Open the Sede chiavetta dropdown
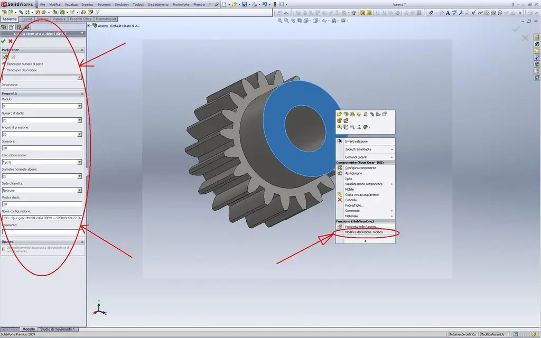The width and height of the screenshot is (541, 338). point(80,190)
